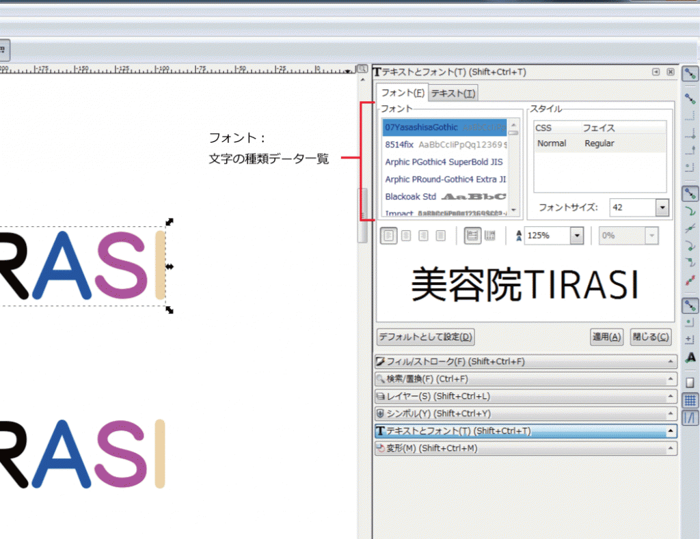The width and height of the screenshot is (700, 539).
Task: Toggle snap to grids button
Action: click(x=690, y=400)
